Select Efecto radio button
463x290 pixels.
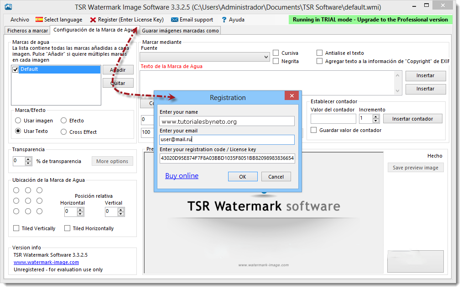(63, 121)
